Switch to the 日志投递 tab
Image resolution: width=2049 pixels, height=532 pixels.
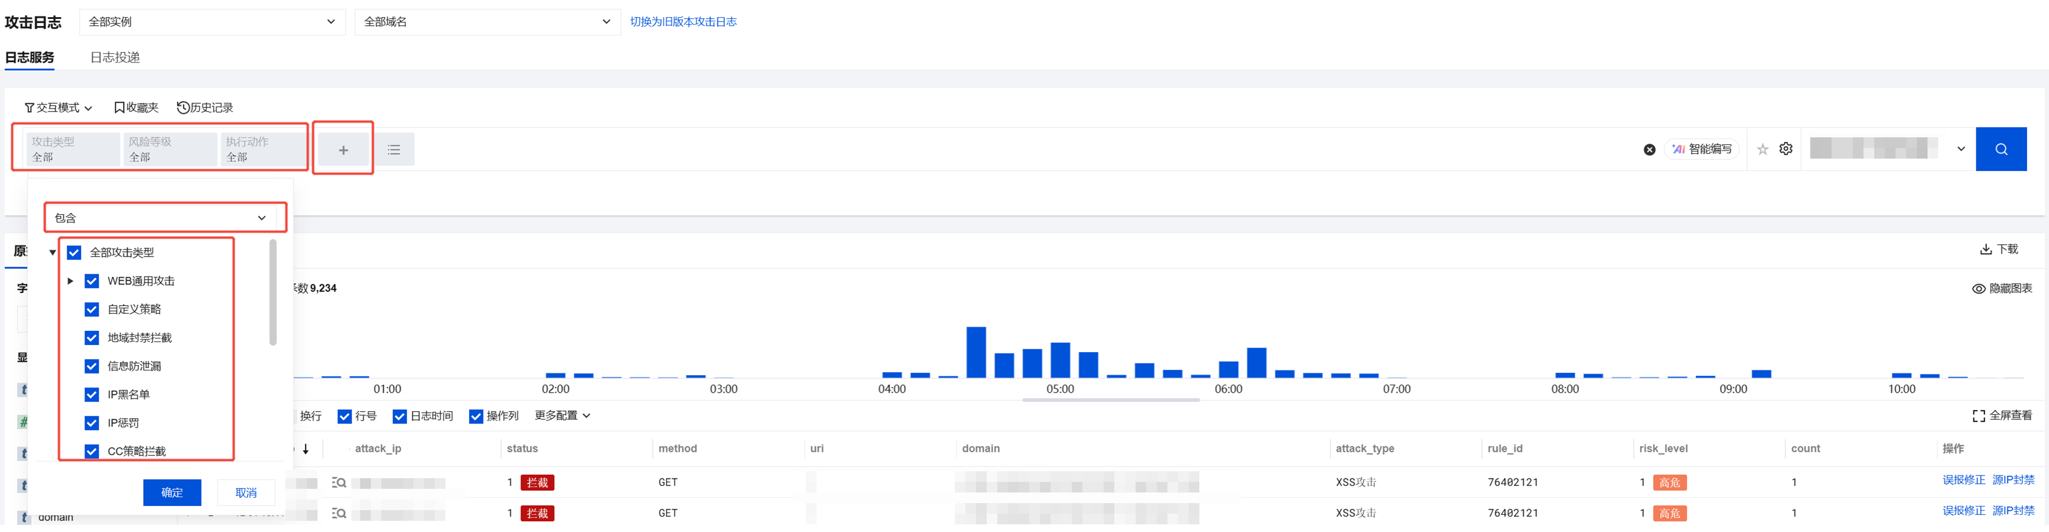115,58
